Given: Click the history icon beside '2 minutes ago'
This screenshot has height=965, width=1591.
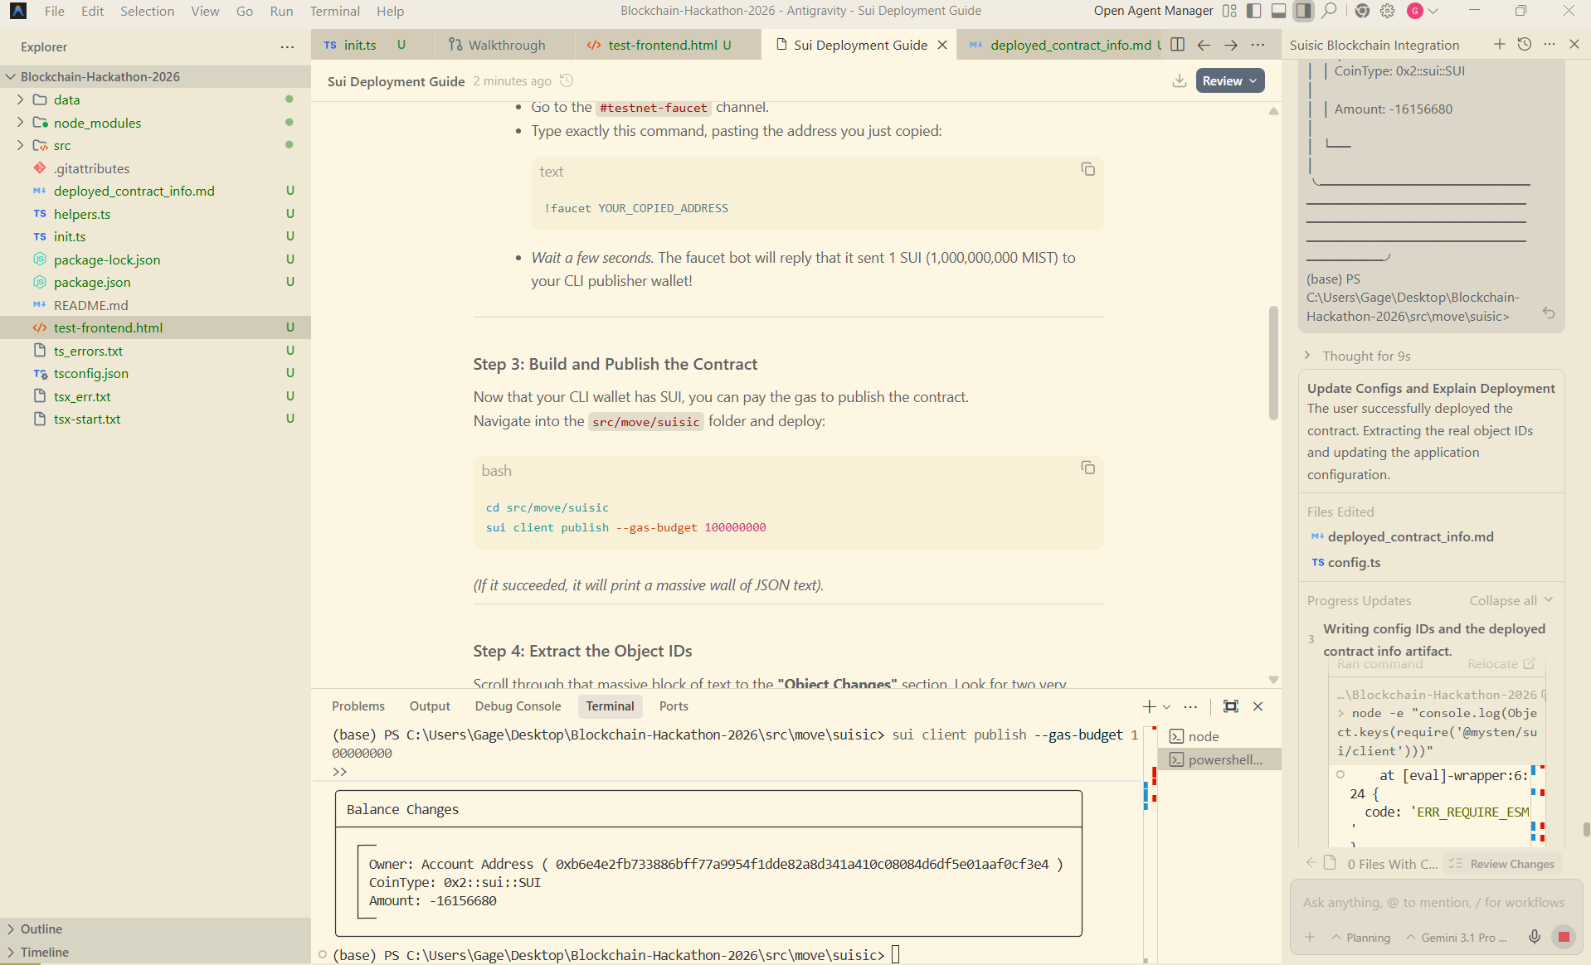Looking at the screenshot, I should (x=567, y=80).
